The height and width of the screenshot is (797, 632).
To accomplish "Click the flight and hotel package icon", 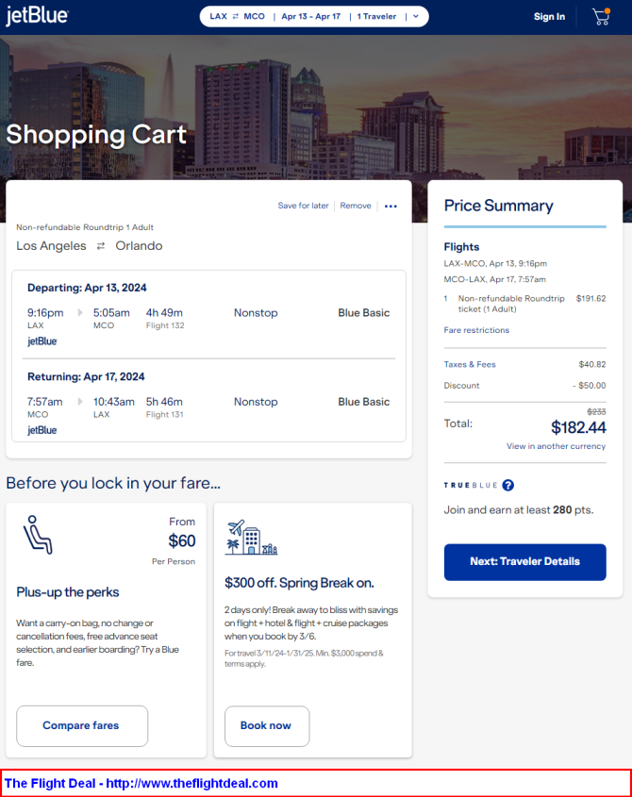I will tap(251, 537).
